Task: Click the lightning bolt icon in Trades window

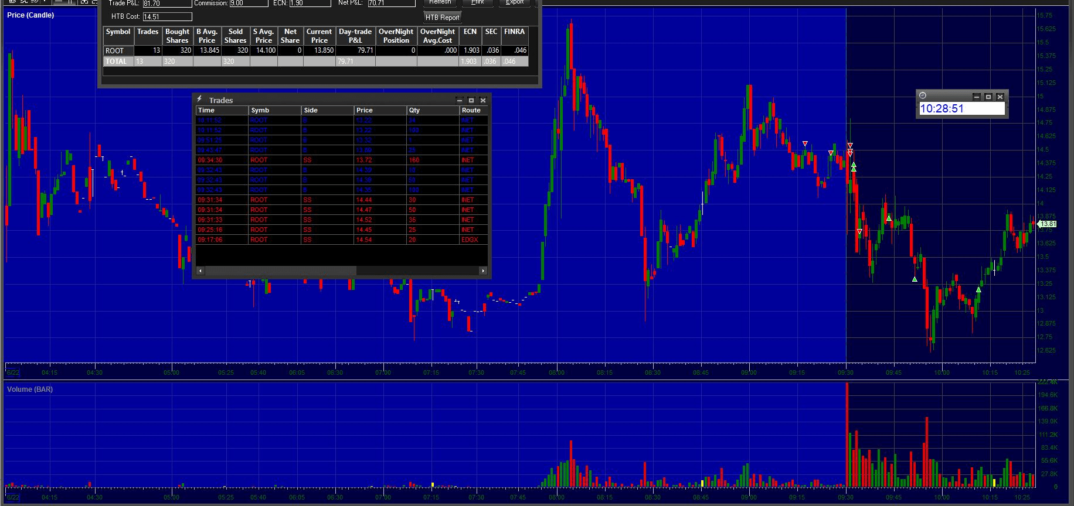Action: pos(199,100)
